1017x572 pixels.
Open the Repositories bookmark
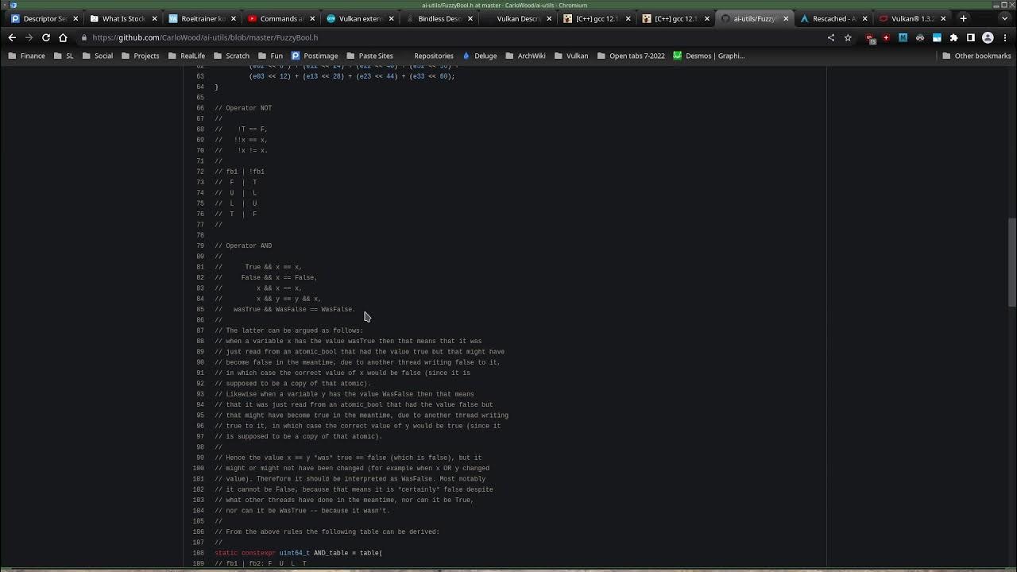pos(427,56)
